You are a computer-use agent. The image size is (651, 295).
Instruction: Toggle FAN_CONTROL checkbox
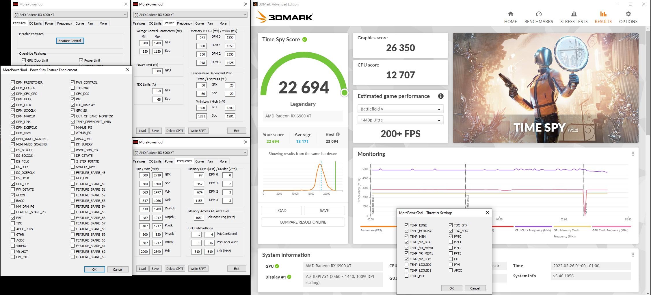pos(72,82)
